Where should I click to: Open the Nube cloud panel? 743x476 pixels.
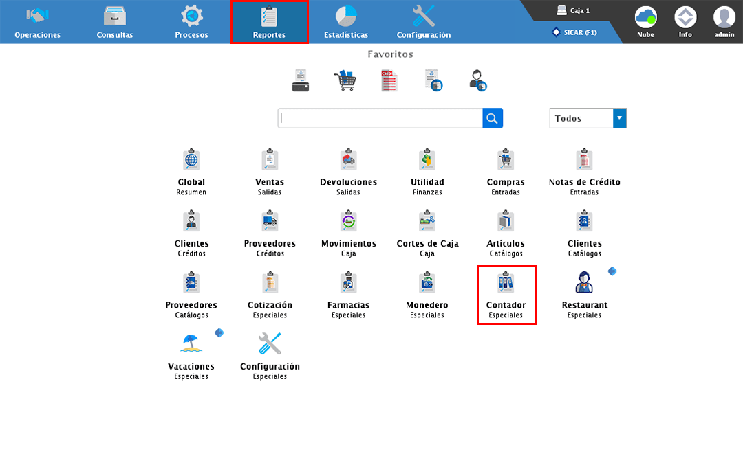pos(645,21)
